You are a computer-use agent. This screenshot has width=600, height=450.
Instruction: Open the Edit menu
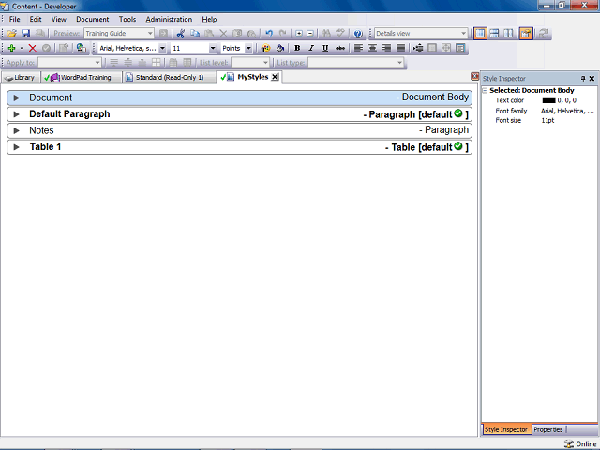pos(36,19)
